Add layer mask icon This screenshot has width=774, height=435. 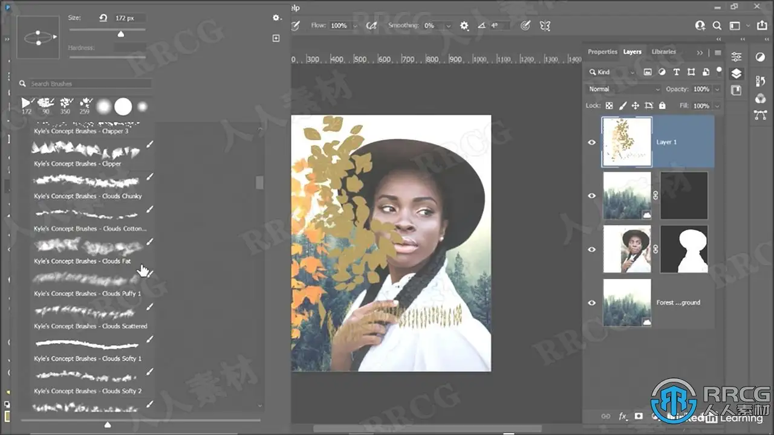[639, 416]
